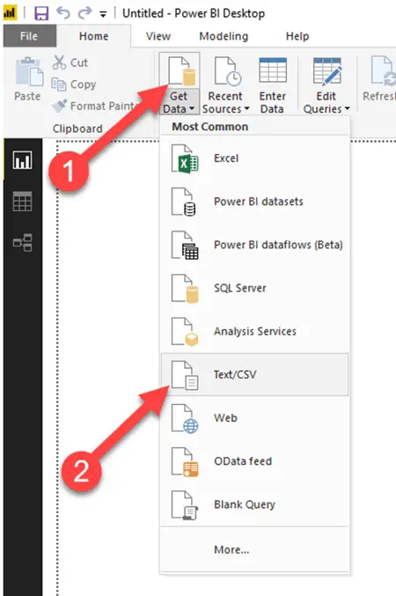The height and width of the screenshot is (596, 396).
Task: Click the Analysis Services cube icon
Action: pyautogui.click(x=185, y=332)
